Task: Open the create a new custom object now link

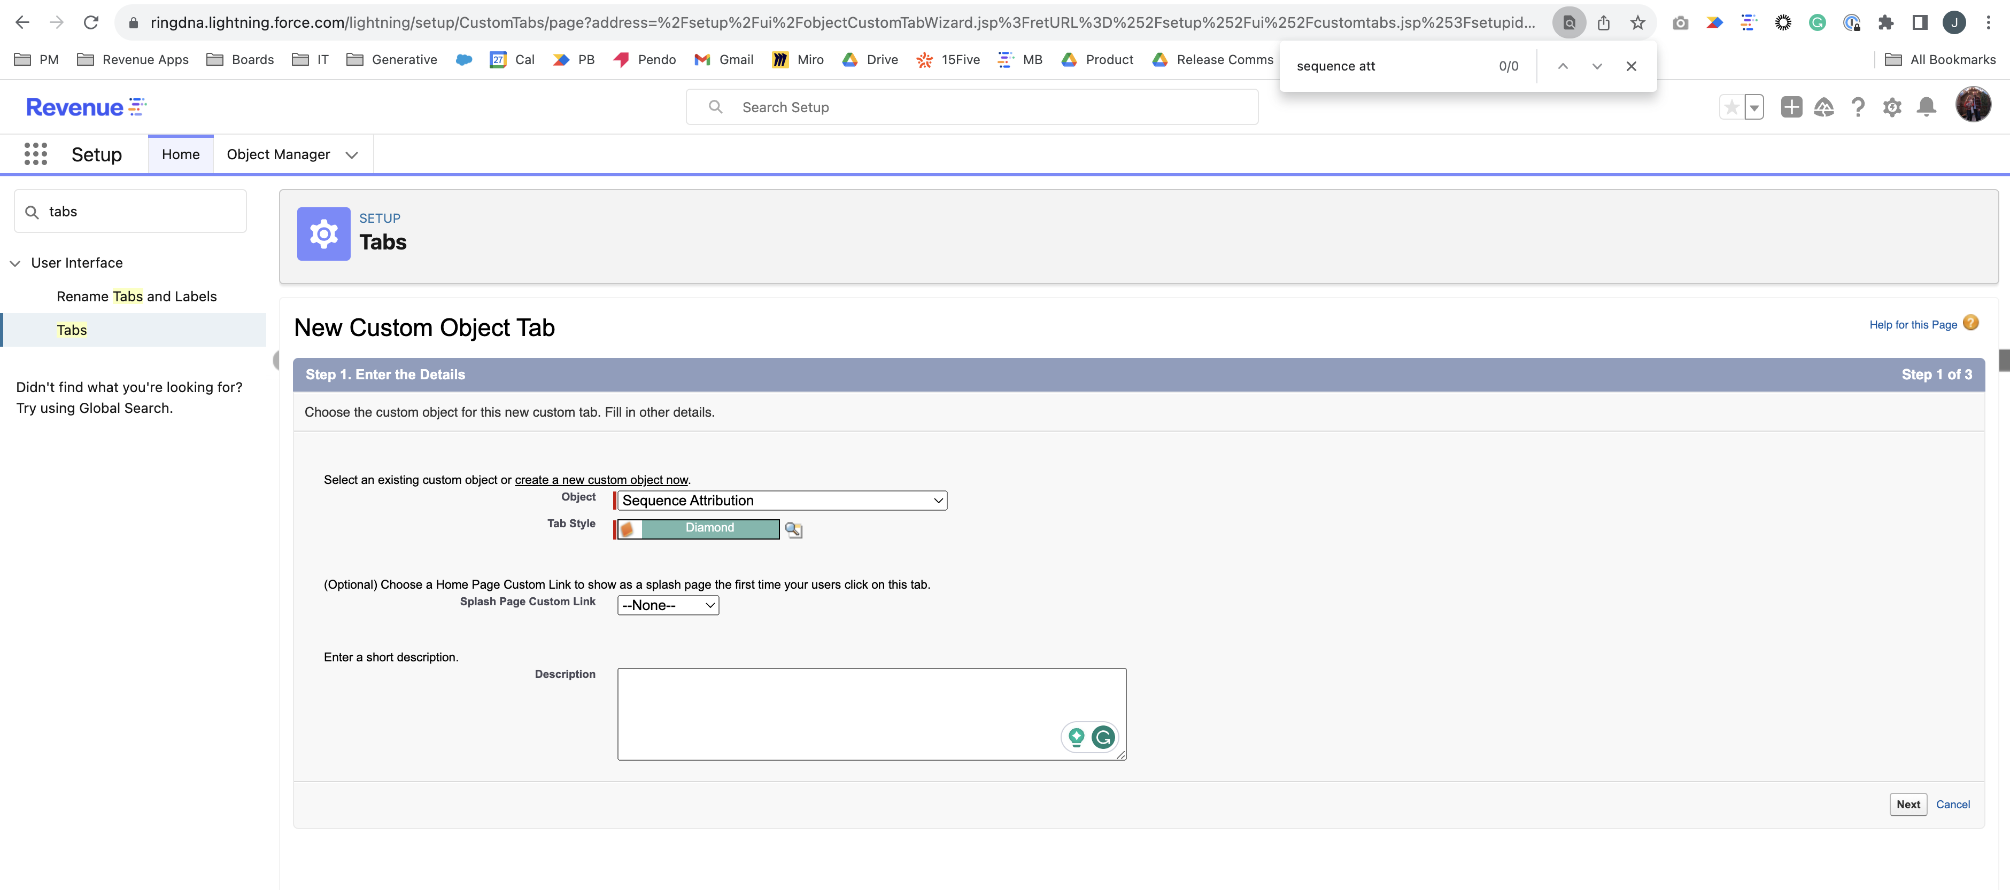Action: tap(601, 480)
